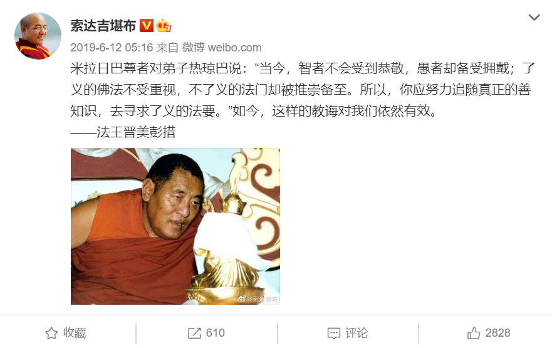Enlarge the monk photo in the post
This screenshot has height=348, width=552.
coord(175,226)
